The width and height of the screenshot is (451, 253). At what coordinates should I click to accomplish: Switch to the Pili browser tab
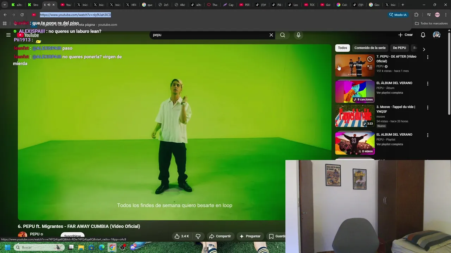coord(277,5)
